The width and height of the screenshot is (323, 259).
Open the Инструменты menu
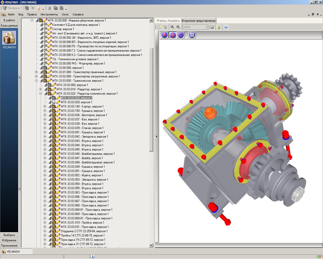click(49, 14)
